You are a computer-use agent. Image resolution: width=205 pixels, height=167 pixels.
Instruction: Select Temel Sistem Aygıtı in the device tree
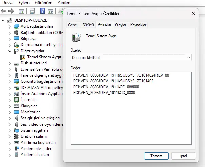point(45,57)
